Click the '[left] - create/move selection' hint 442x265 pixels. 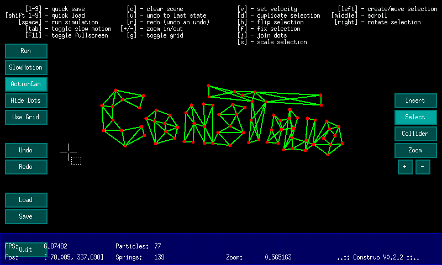click(388, 9)
